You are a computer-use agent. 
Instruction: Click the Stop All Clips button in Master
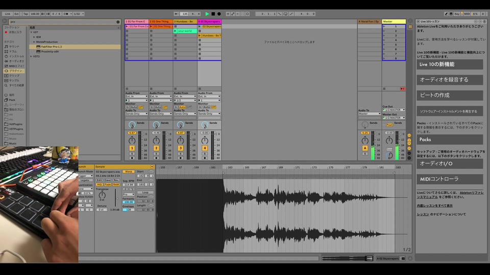coord(384,89)
